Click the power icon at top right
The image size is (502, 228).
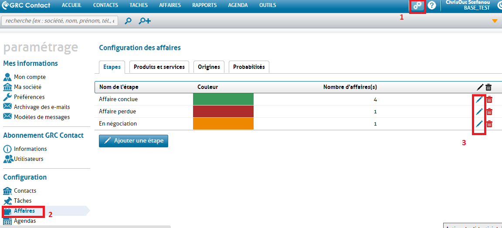coord(499,6)
